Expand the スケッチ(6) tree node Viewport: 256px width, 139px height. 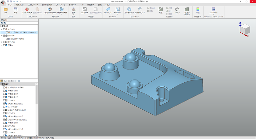click(x=2, y=42)
